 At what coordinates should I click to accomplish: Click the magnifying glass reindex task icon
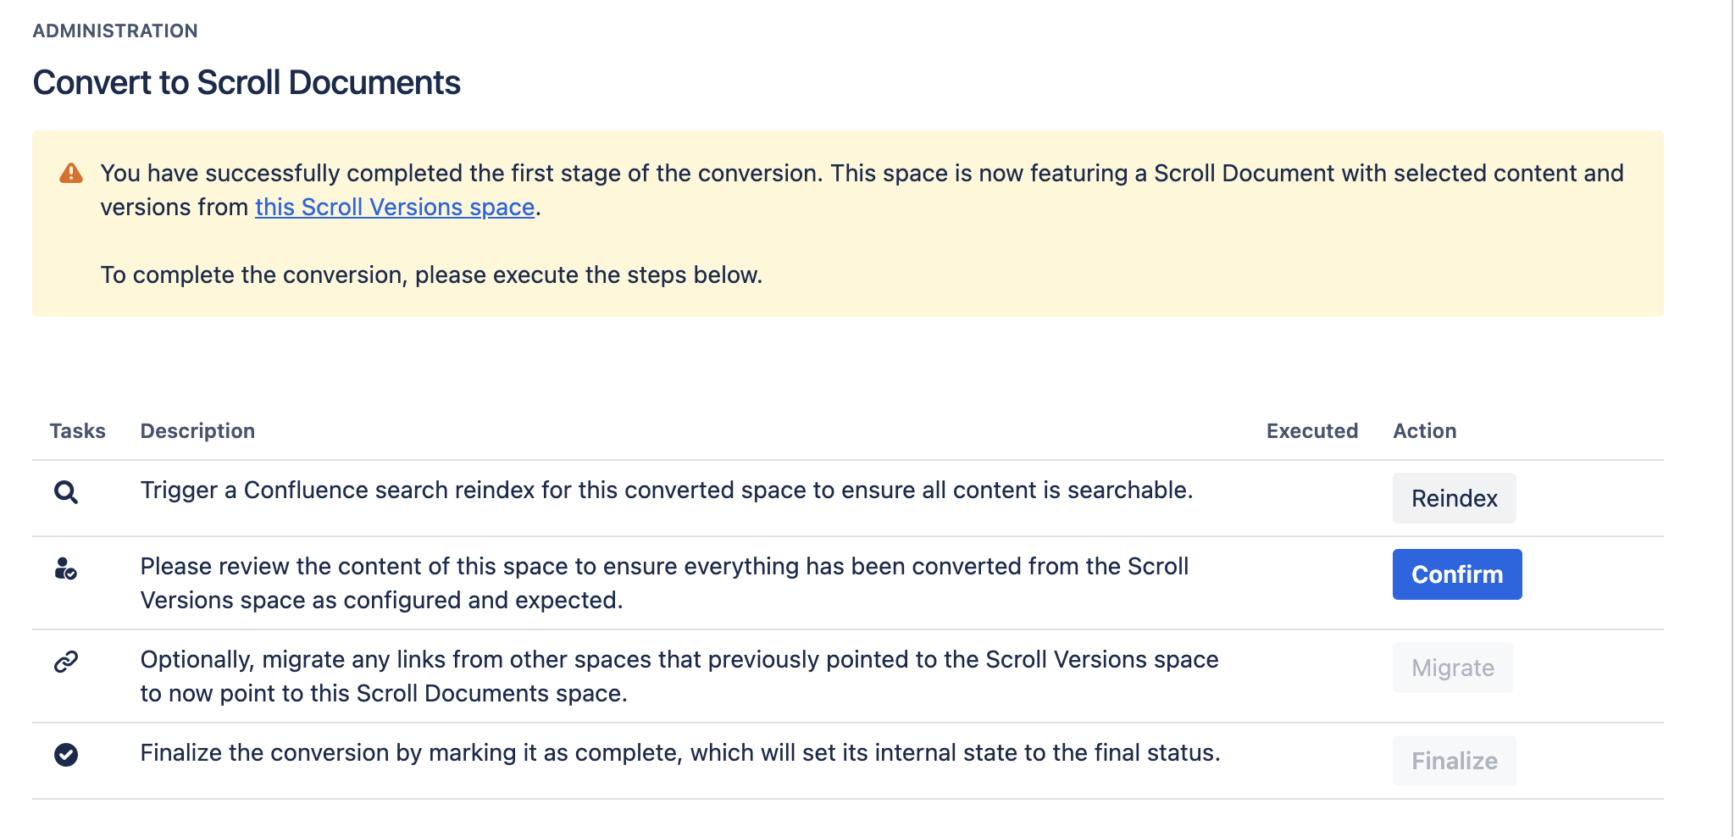(66, 492)
